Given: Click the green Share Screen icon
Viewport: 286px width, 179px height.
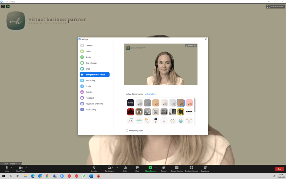Looking at the screenshot, I should [150, 168].
